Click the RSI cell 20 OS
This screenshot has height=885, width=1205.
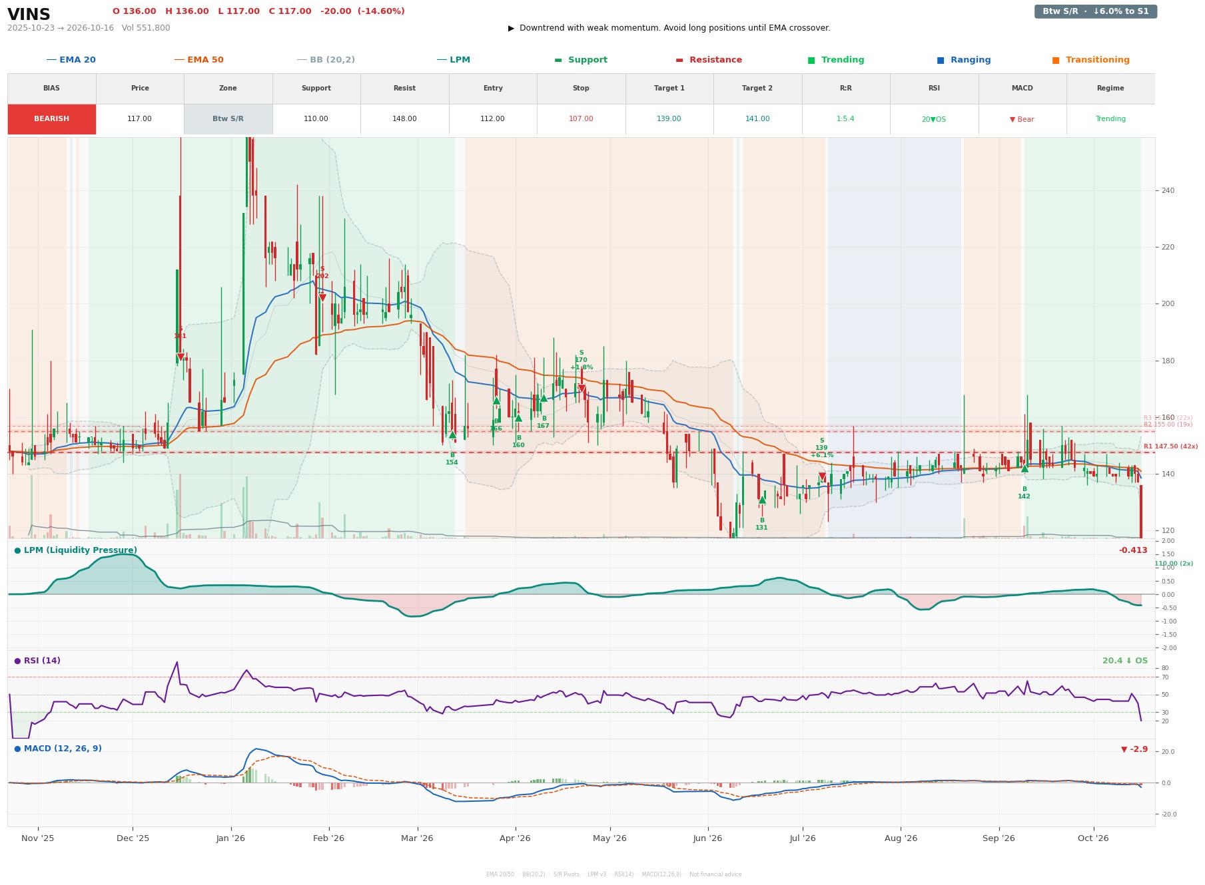[x=933, y=120]
